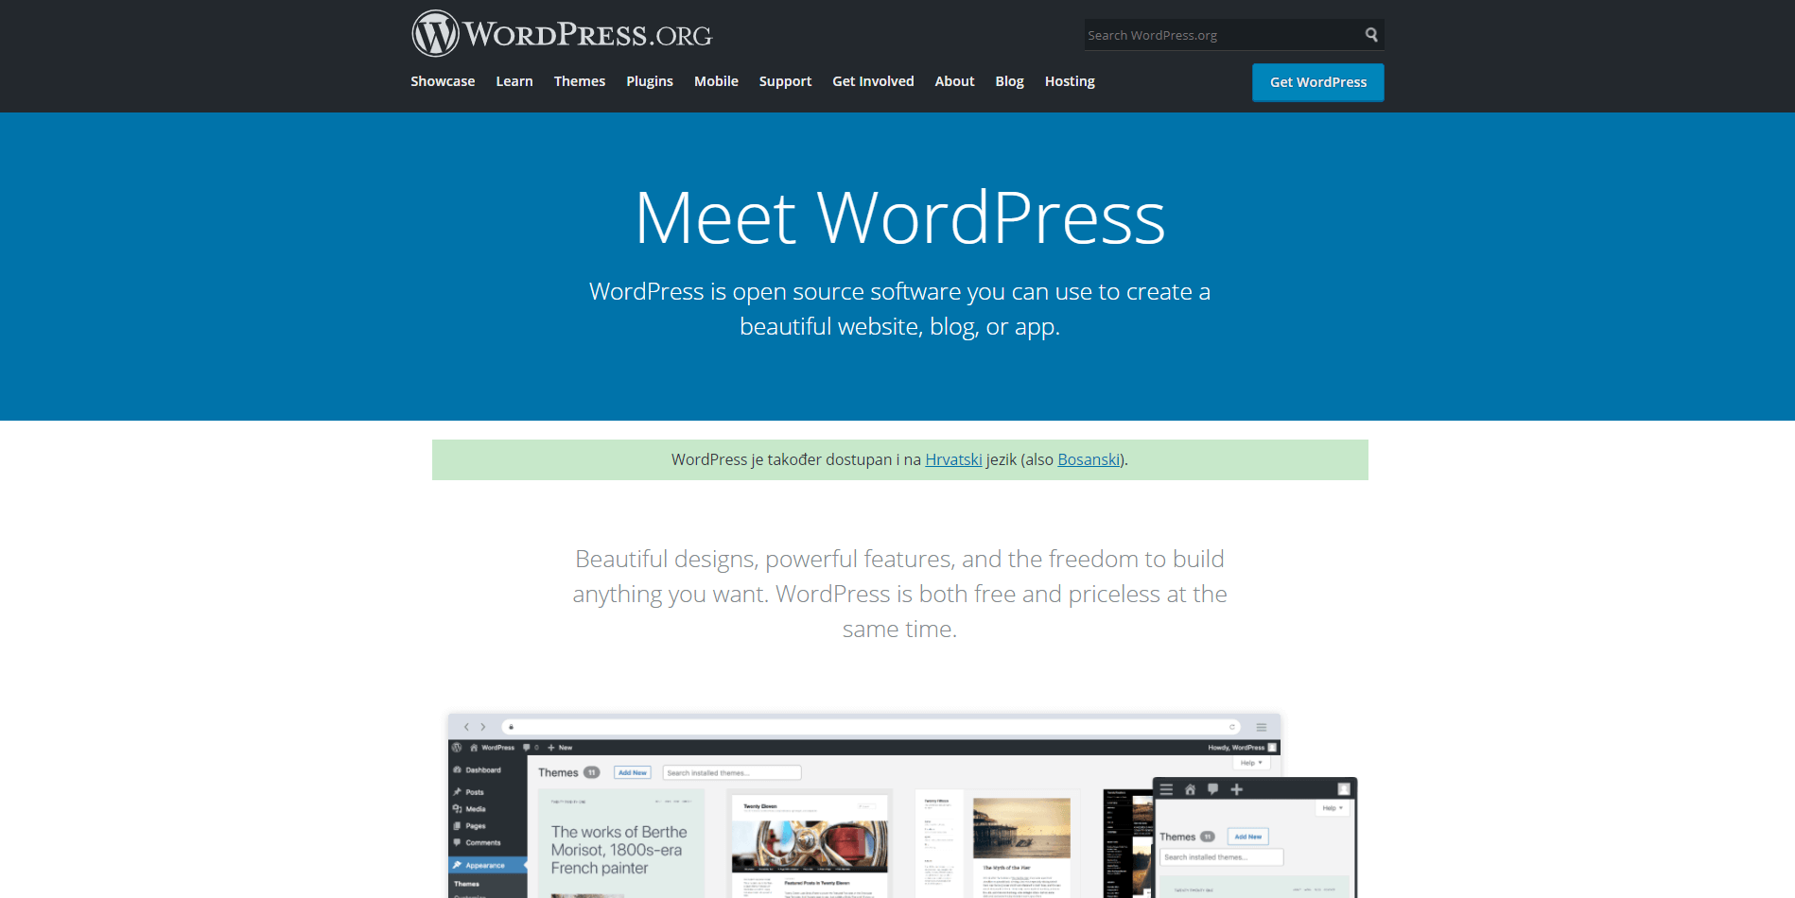Click the mockup admin bar WordPress logo
Screen dimensions: 1795x898
click(457, 747)
